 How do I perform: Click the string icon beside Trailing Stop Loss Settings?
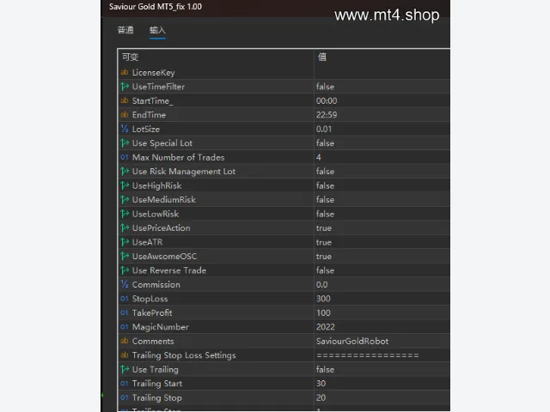[124, 354]
